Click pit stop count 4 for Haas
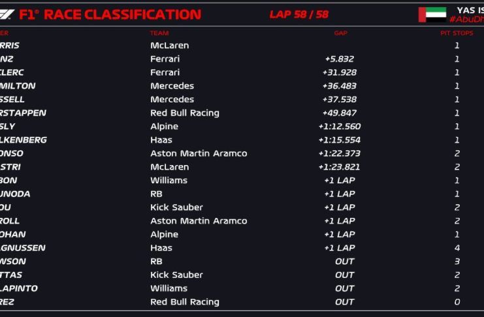484x317 pixels. click(457, 248)
